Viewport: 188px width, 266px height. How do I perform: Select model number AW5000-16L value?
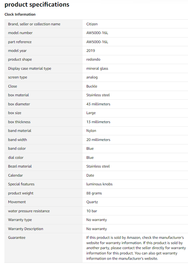coord(97,33)
